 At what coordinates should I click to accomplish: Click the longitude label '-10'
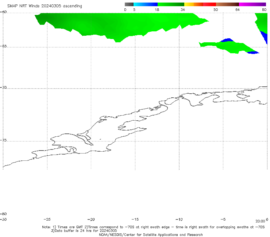coord(179,219)
